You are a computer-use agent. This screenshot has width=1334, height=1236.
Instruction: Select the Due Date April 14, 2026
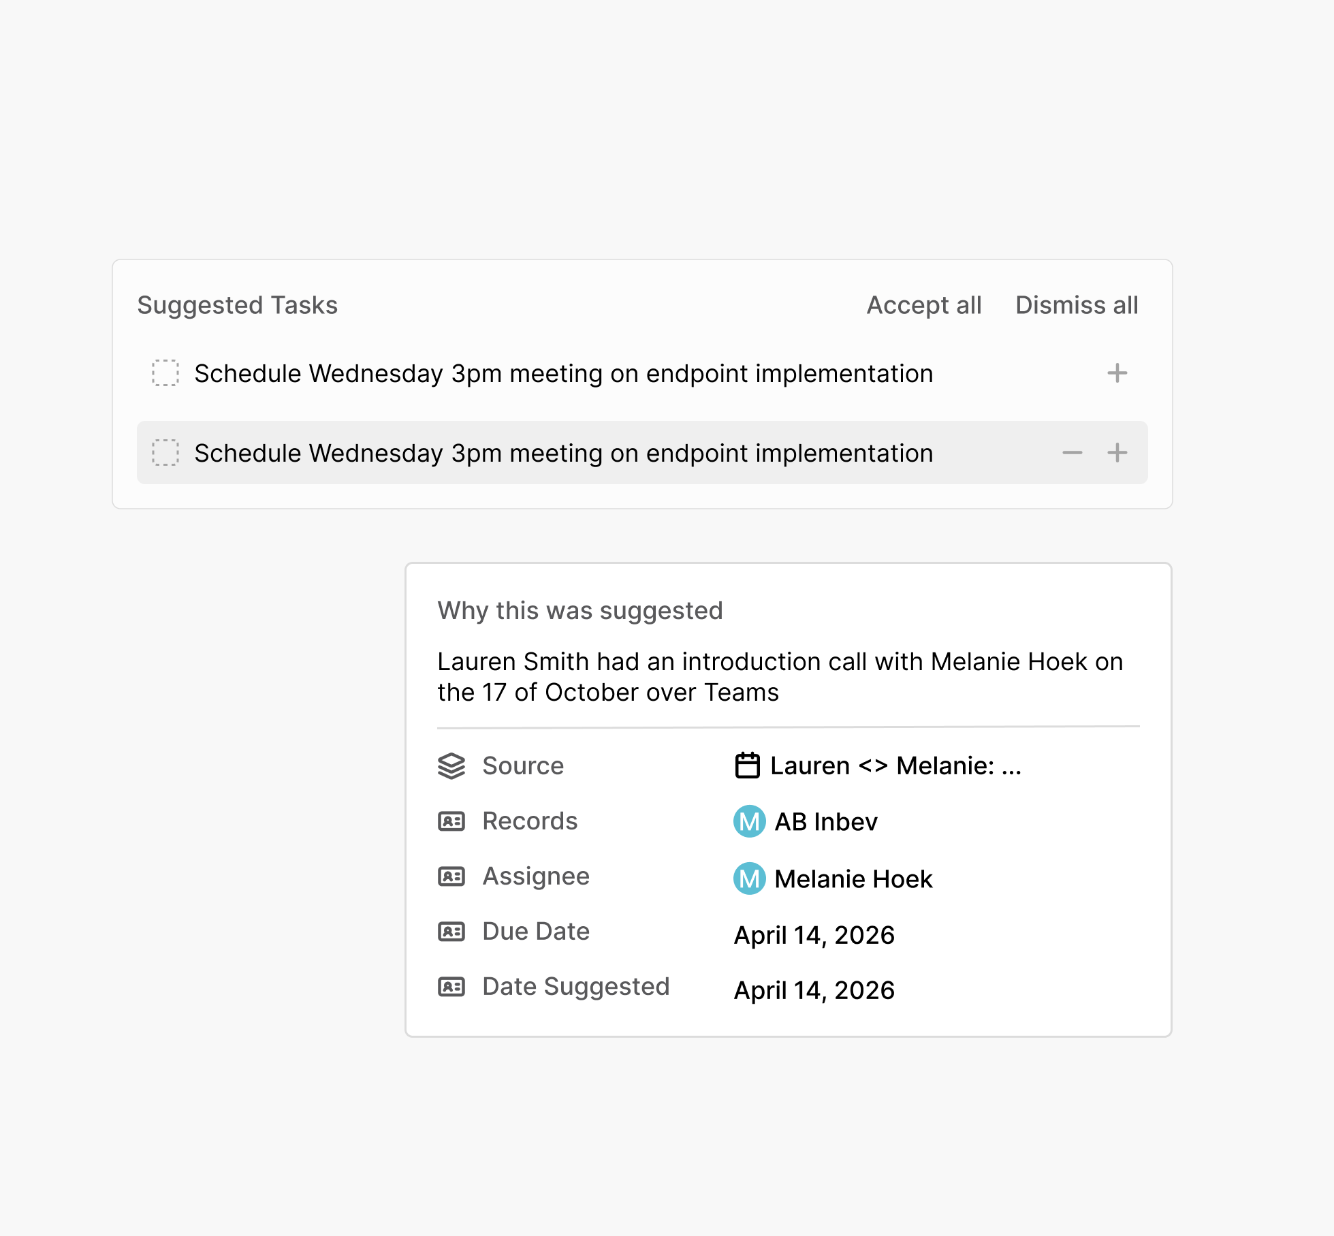(x=814, y=934)
